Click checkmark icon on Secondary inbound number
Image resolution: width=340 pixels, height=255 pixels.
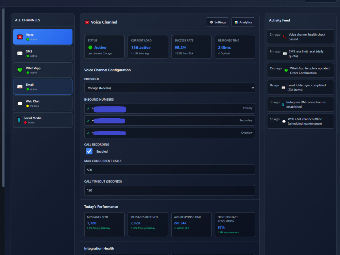[88, 121]
